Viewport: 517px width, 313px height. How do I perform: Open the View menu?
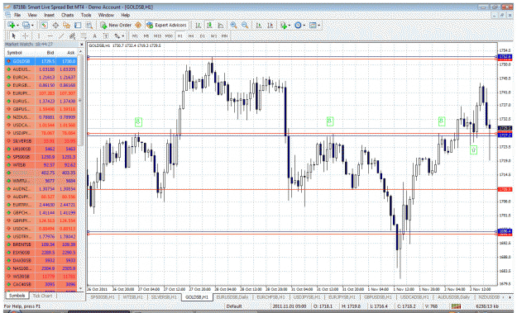[x=32, y=15]
